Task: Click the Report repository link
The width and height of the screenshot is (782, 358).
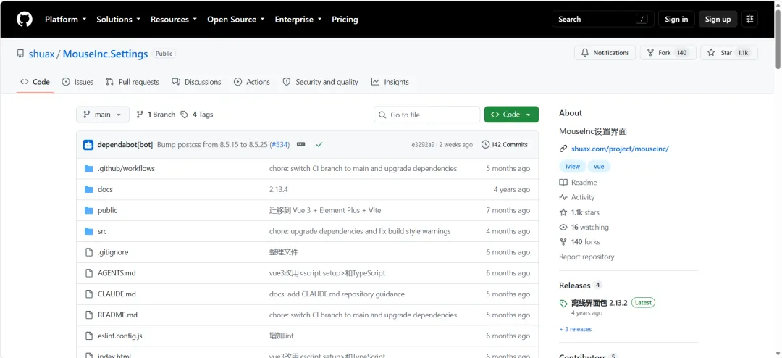Action: pyautogui.click(x=586, y=257)
